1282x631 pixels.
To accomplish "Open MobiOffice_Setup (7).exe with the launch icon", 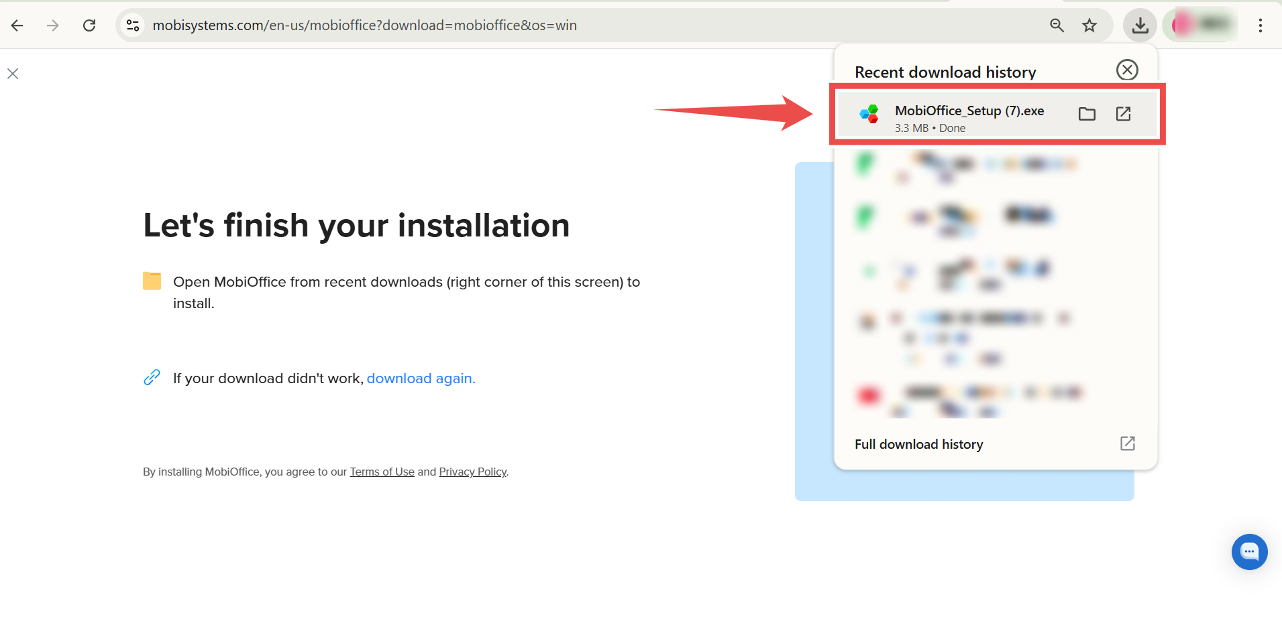I will 1124,114.
